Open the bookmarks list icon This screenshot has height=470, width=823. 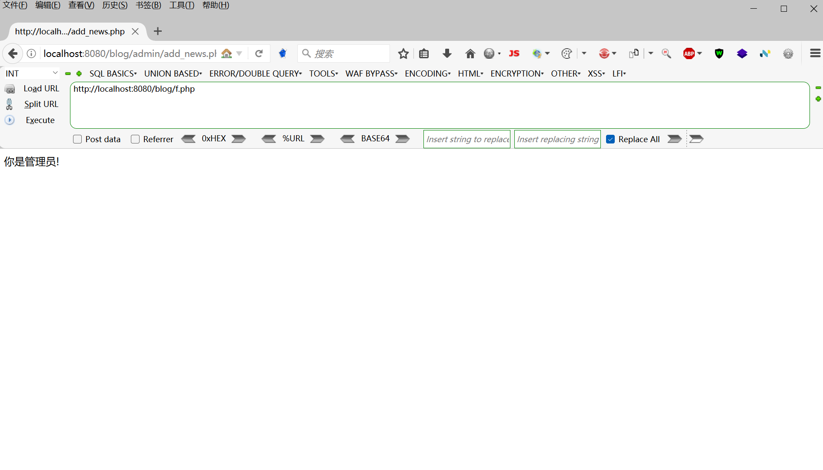[424, 53]
